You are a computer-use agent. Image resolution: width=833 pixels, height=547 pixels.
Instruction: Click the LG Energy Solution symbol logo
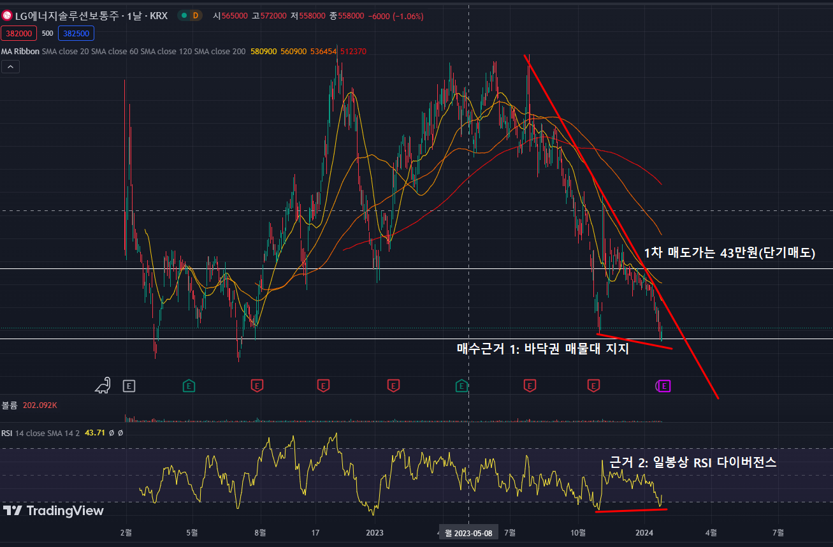6,15
